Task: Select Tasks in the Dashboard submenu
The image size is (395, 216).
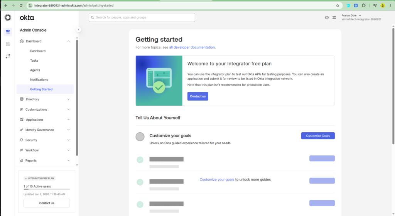Action: coord(34,61)
